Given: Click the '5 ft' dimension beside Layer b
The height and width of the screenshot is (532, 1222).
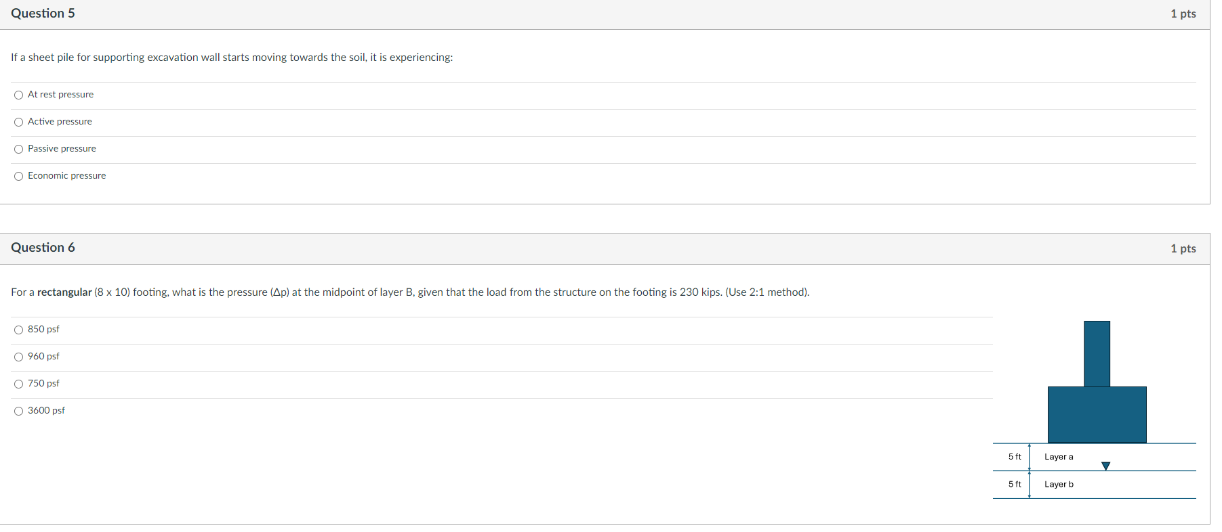Looking at the screenshot, I should coord(1015,485).
